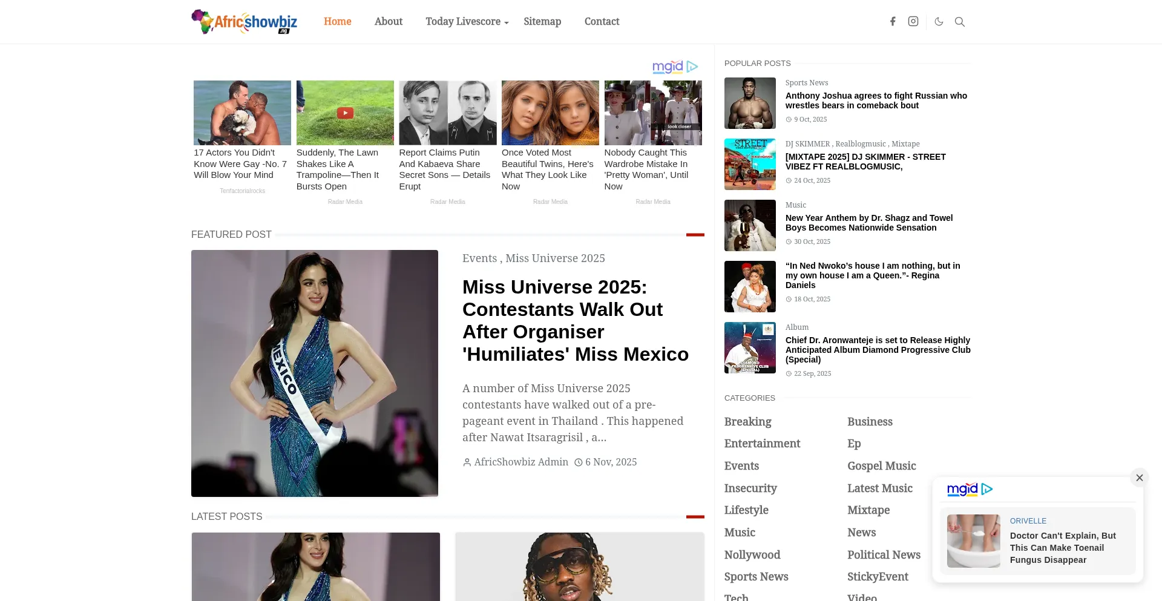Open the Nollywood category
1162x601 pixels.
click(752, 555)
